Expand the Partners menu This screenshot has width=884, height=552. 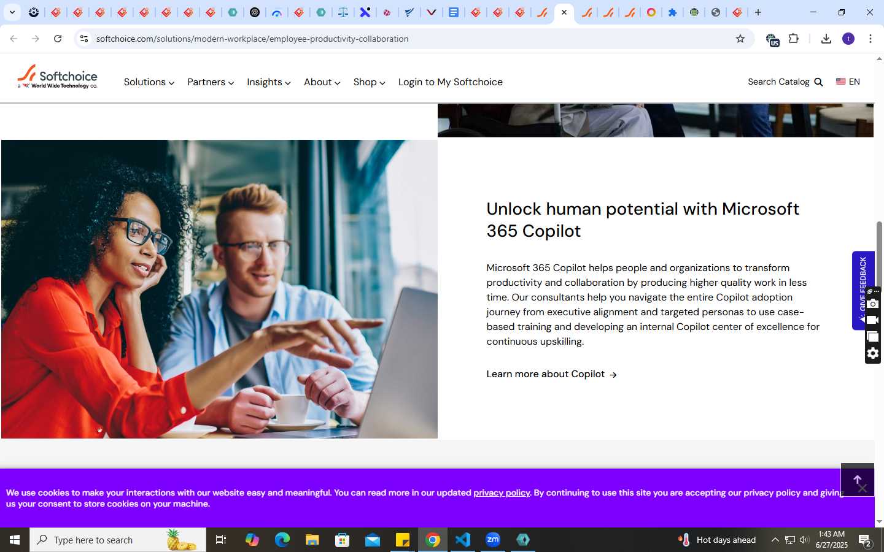click(211, 82)
